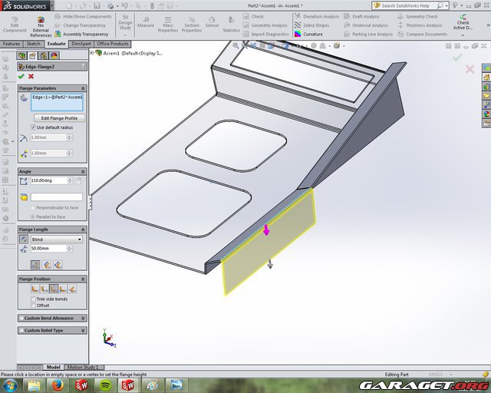The height and width of the screenshot is (393, 491).
Task: Cancel the Edge-Flange with red X
Action: coord(31,76)
